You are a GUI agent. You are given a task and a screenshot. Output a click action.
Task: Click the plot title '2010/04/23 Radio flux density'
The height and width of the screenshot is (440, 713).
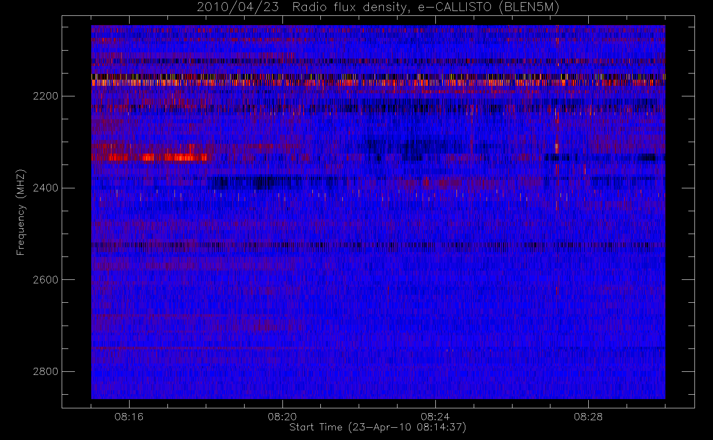(378, 7)
